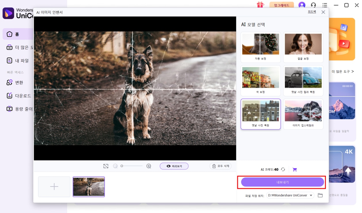Click the fit-to-screen icon below preview
The width and height of the screenshot is (362, 213).
pos(106,166)
